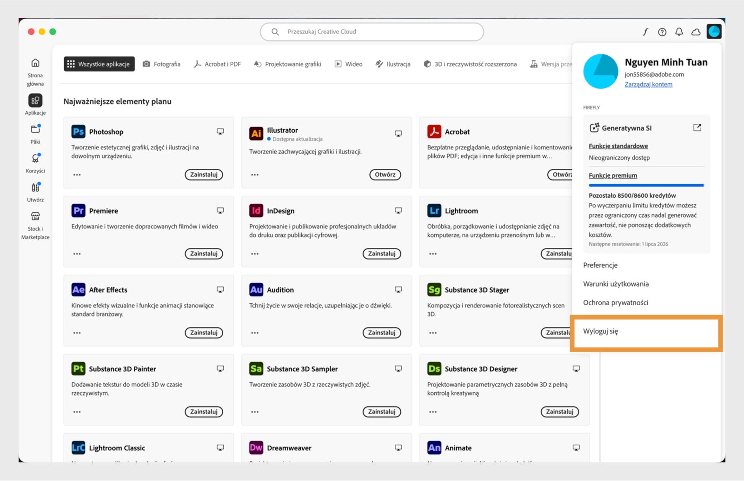The height and width of the screenshot is (481, 744).
Task: Click the Substance 3D Designer icon
Action: (x=434, y=369)
